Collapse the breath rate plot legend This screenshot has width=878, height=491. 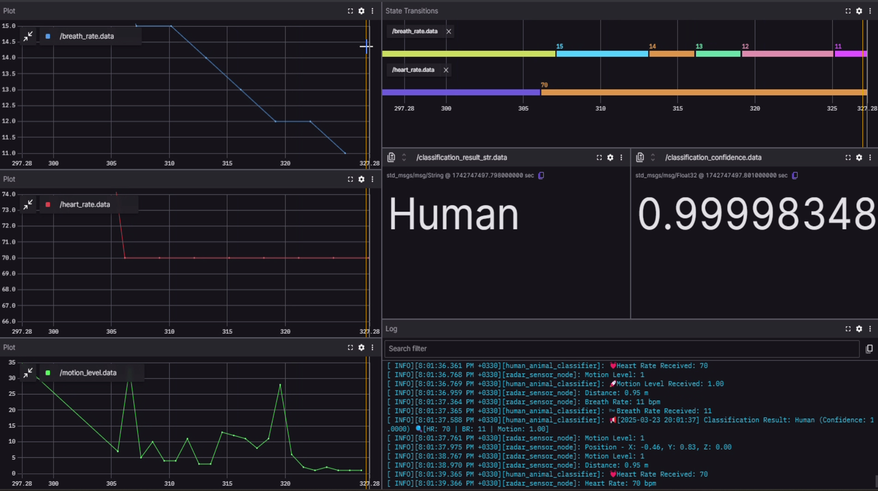pos(28,36)
